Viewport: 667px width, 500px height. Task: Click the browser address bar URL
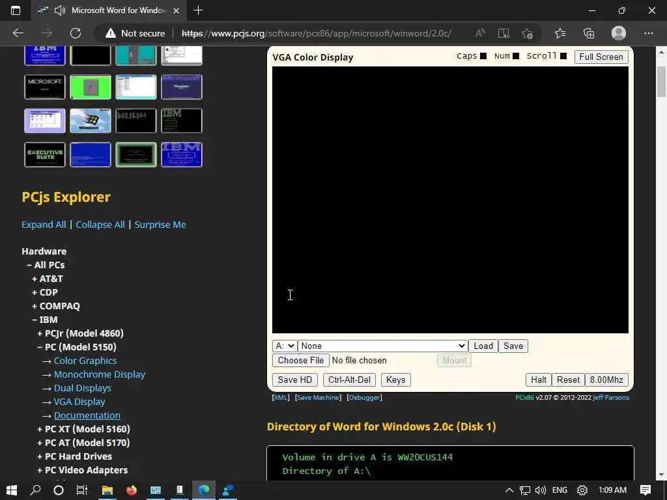click(x=317, y=33)
